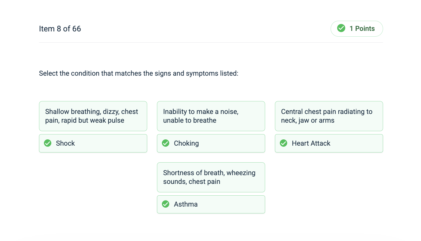Screen dimensions: 421x241
Task: Click the checkmark icon in the Points badge
Action: (341, 28)
